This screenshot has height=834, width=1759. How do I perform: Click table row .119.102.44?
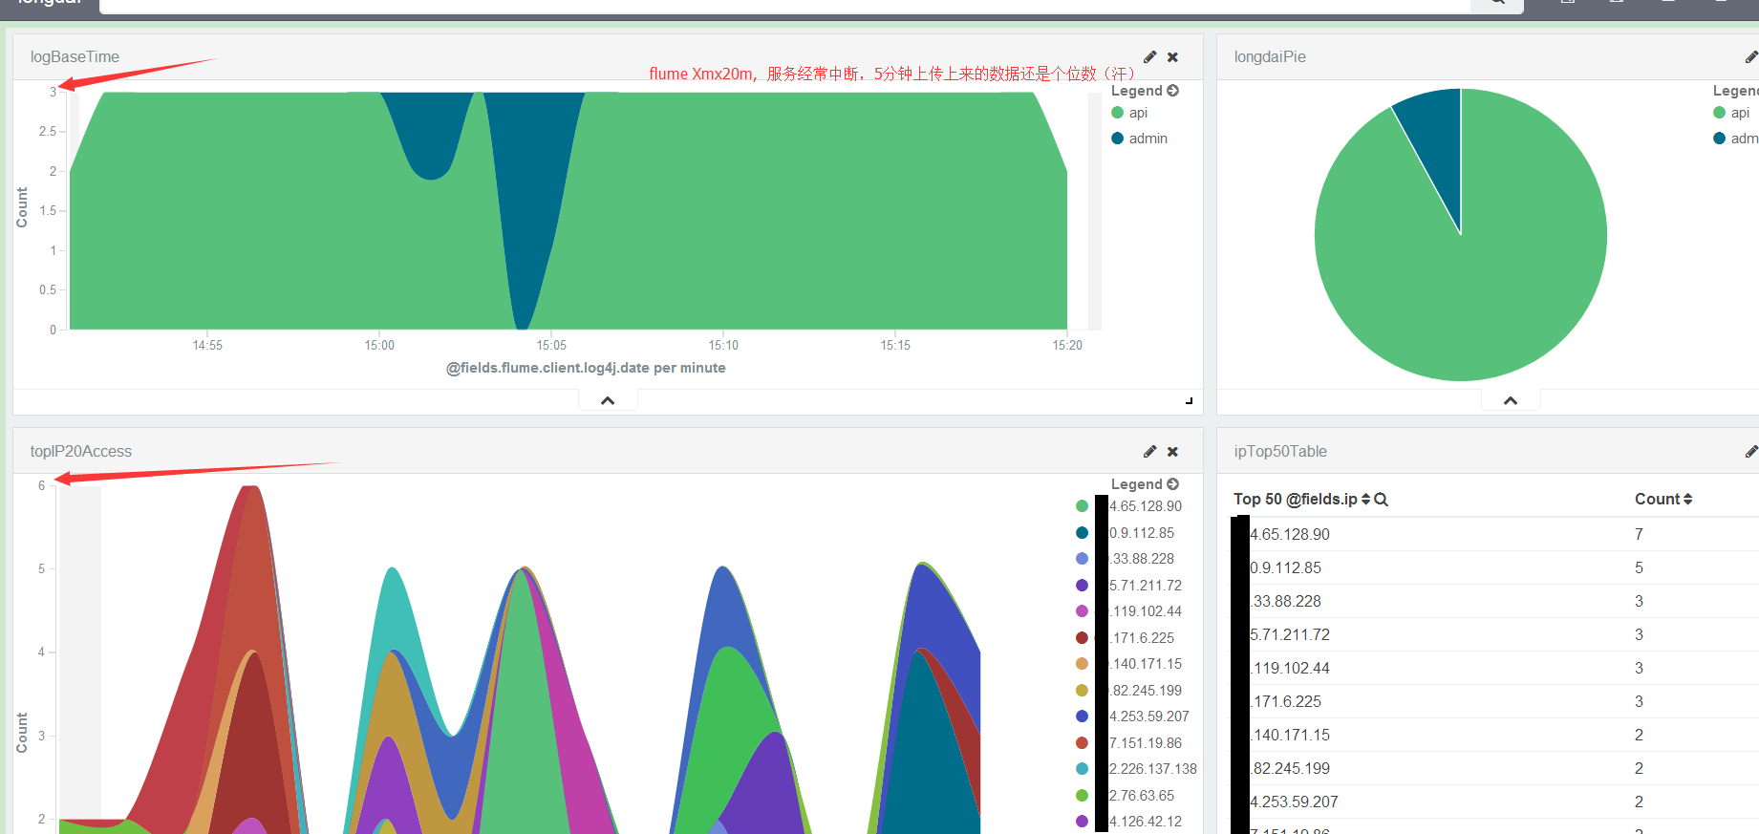(1495, 668)
